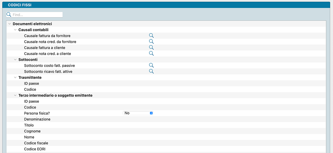
Task: Select the ID paese row under Trasmittente
Action: pos(32,83)
